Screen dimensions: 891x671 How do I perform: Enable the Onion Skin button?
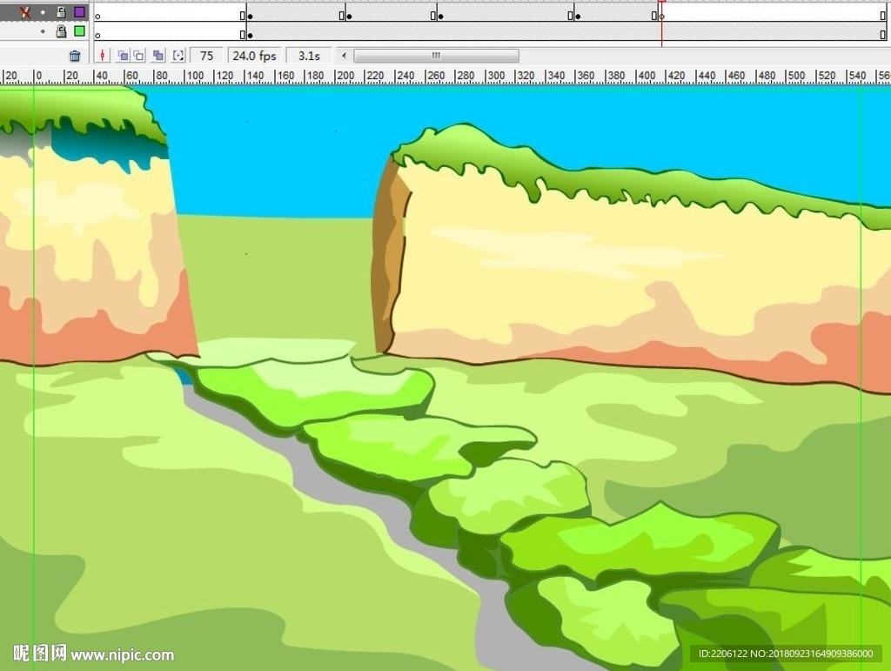point(123,56)
